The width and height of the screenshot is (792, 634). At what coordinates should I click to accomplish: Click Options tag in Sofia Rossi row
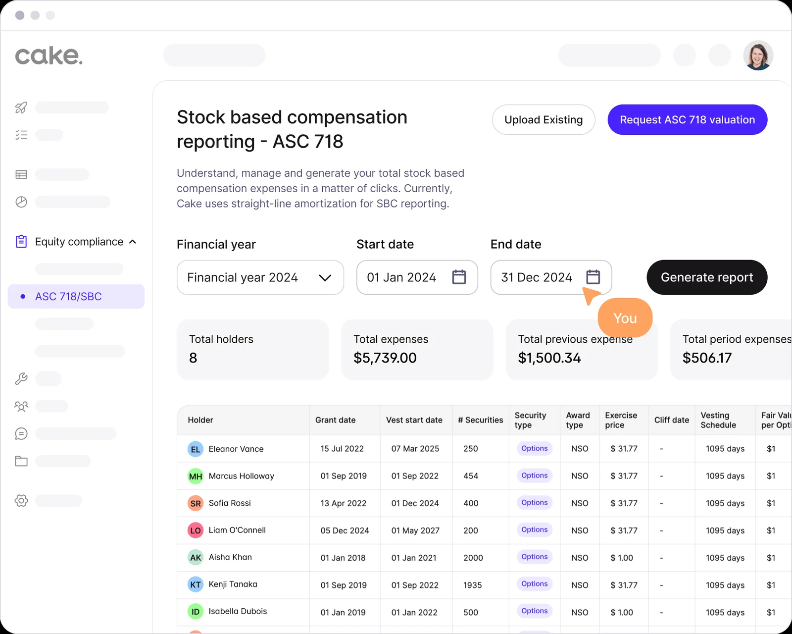[535, 502]
